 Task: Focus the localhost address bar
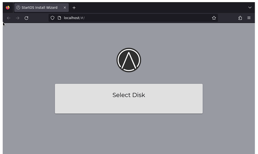(131, 18)
